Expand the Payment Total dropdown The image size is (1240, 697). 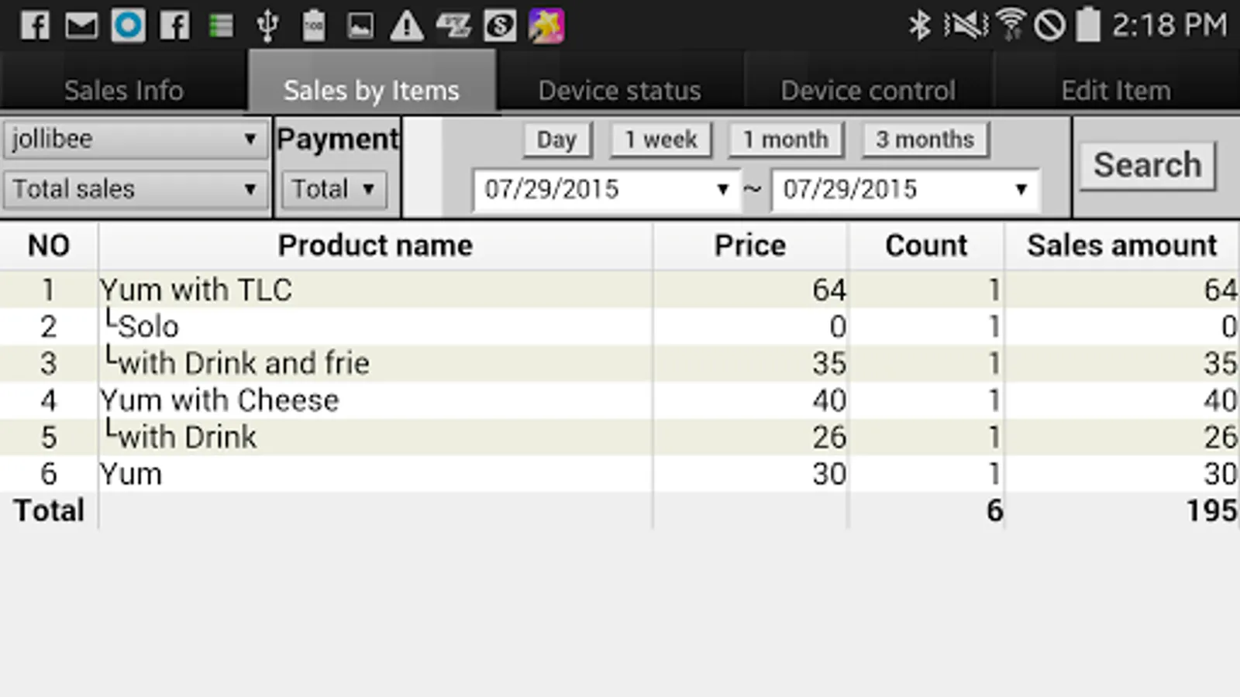coord(332,188)
